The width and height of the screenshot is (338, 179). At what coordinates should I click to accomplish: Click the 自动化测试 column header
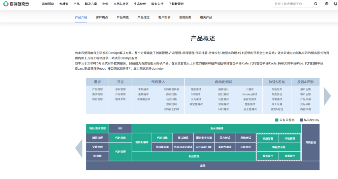pyautogui.click(x=223, y=82)
